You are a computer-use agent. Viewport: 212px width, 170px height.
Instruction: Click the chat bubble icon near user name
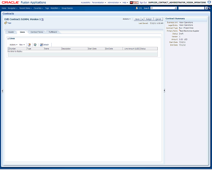pyautogui.click(x=209, y=2)
